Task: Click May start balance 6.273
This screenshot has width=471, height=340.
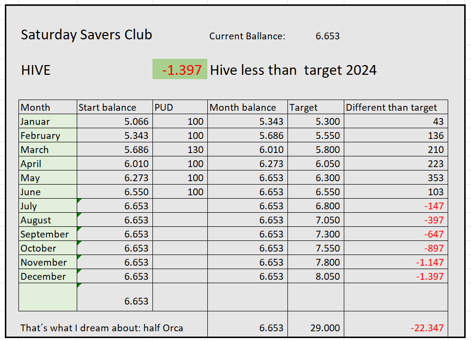Action: (x=115, y=178)
